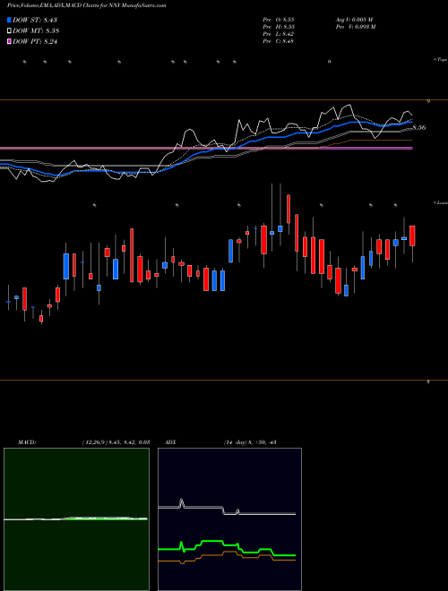Click the 'Lows' marker row label

tap(440, 202)
